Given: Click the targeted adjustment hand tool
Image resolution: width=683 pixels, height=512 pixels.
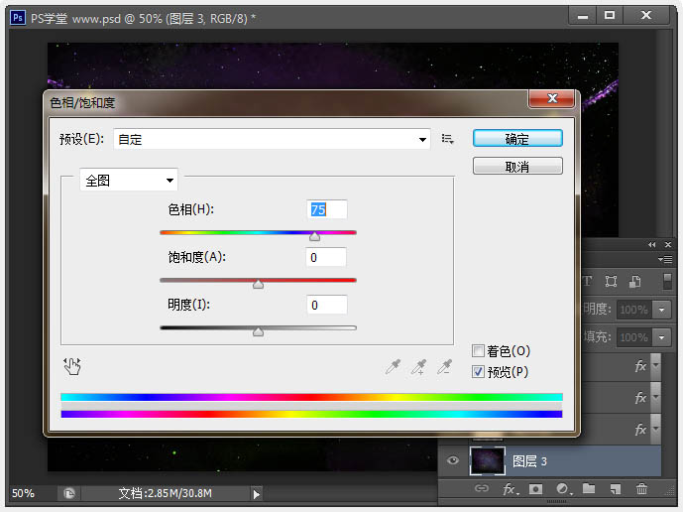Looking at the screenshot, I should [x=72, y=366].
